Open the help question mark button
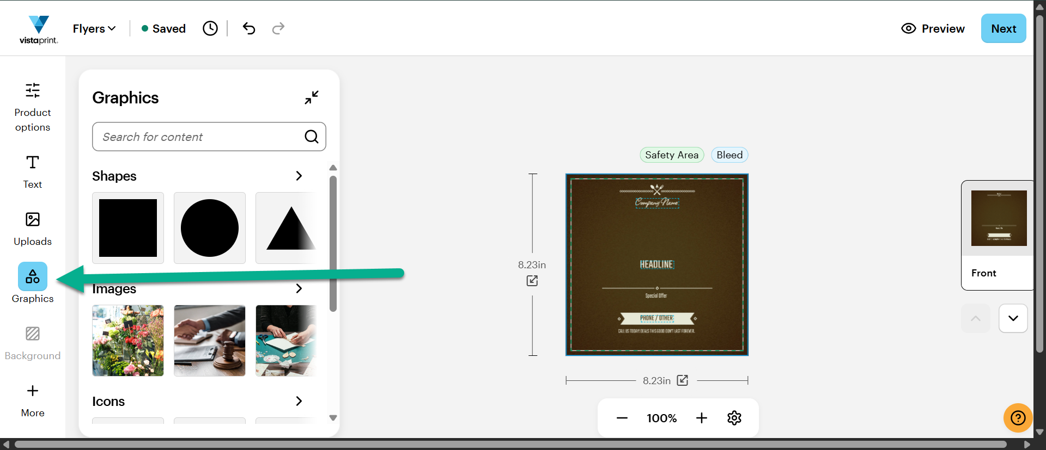Screen dimensions: 1046x450 1018,418
